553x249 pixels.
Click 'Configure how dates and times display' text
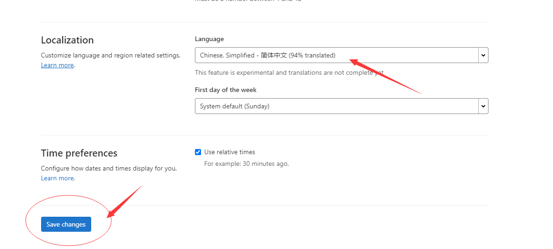(x=109, y=168)
